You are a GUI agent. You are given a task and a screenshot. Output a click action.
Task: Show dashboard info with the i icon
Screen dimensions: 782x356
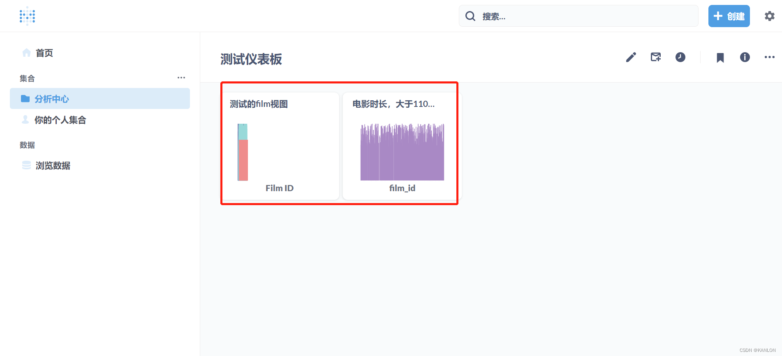click(x=745, y=57)
